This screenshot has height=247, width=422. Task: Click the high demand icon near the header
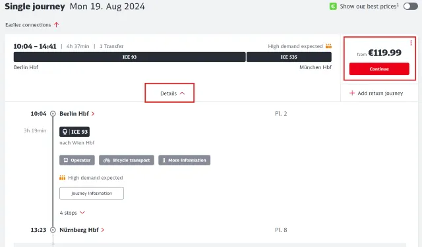pos(328,46)
